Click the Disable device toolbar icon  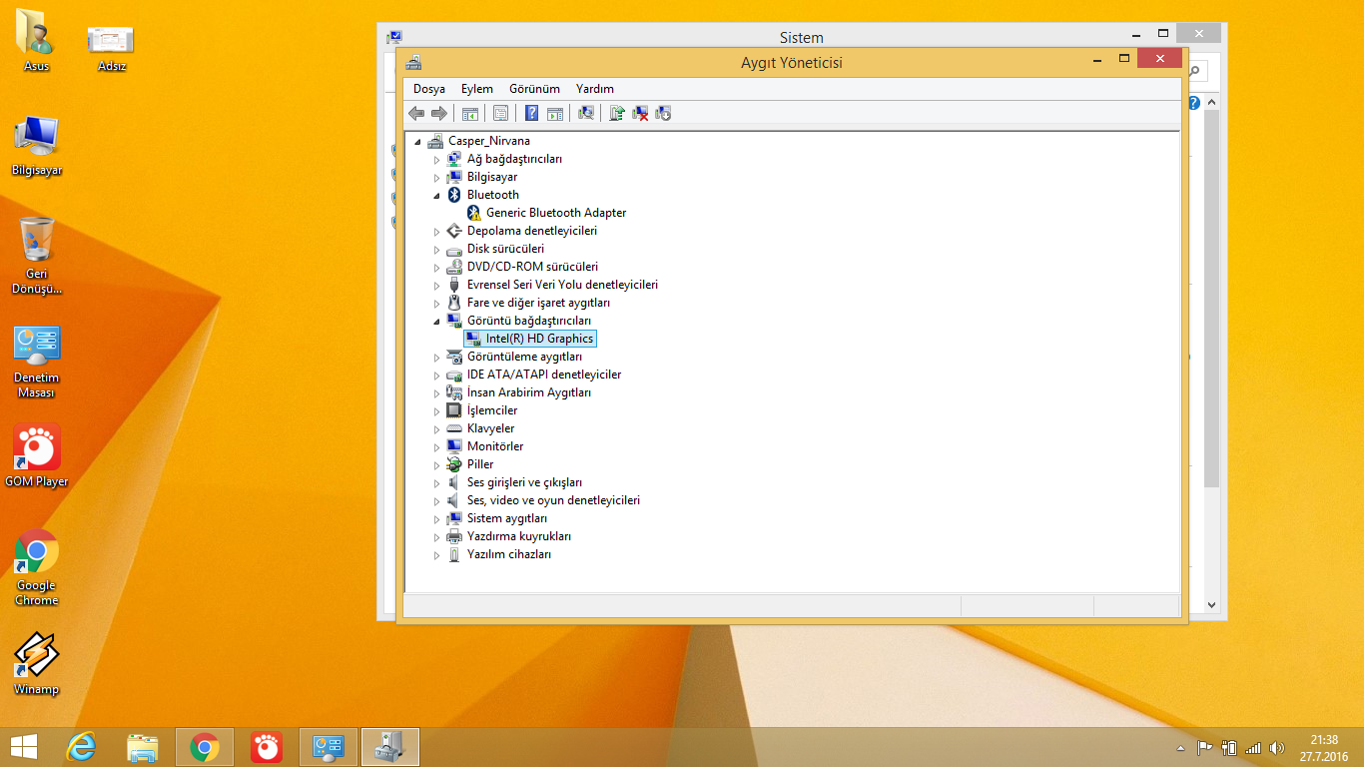(663, 113)
